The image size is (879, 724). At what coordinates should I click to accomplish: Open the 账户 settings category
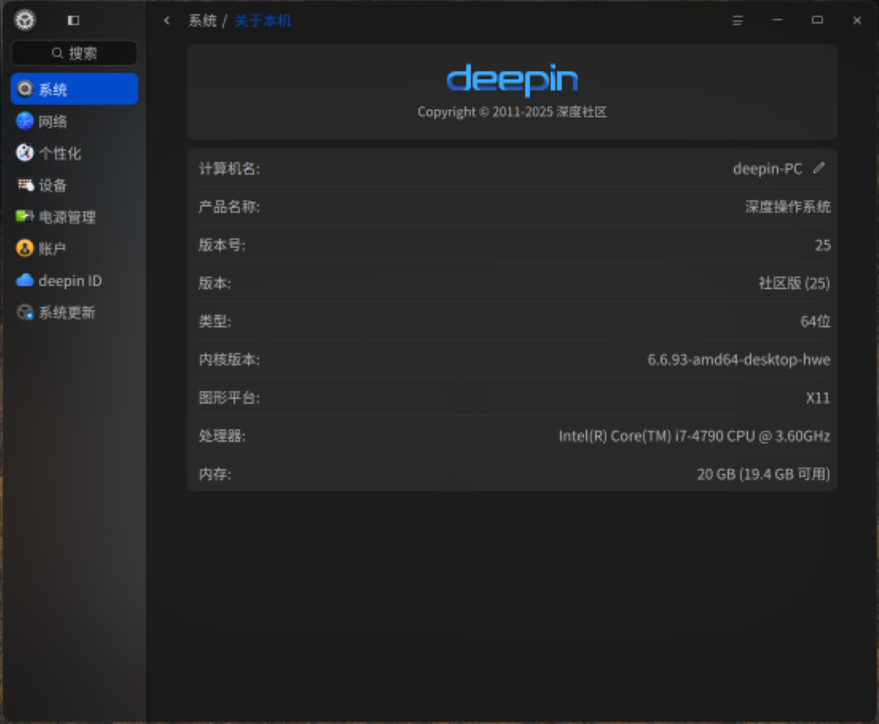74,248
